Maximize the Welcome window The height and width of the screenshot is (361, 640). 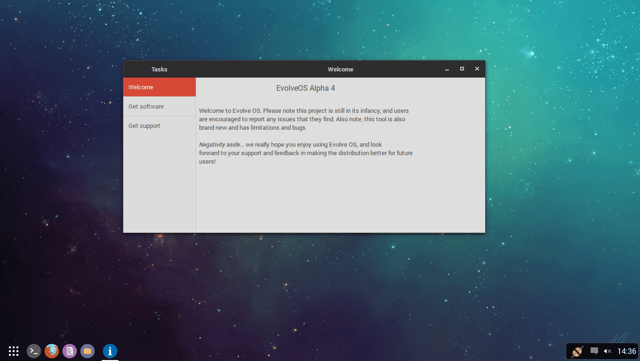[462, 69]
